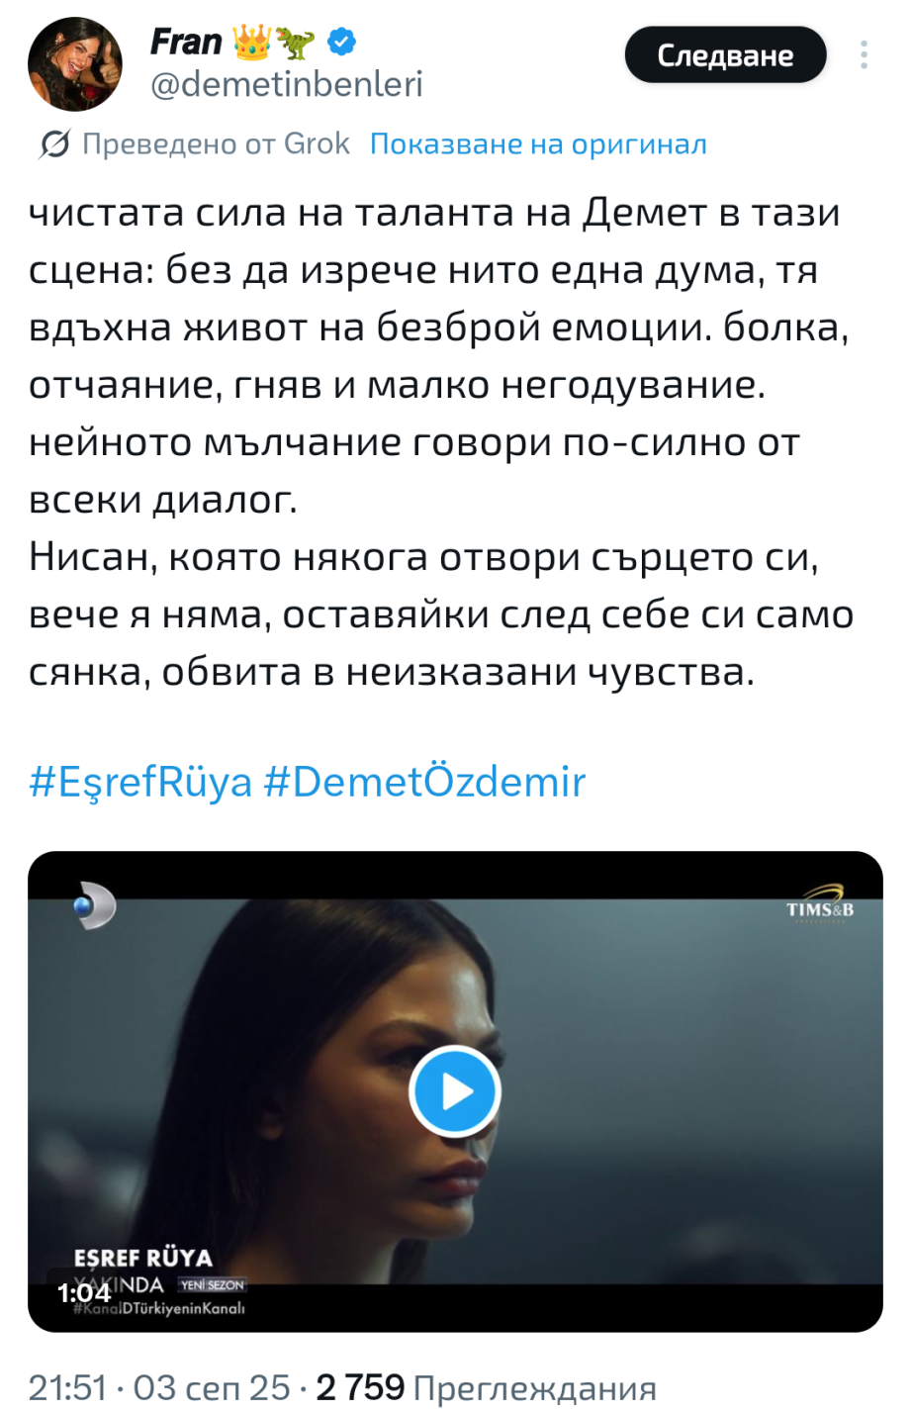This screenshot has height=1412, width=911.
Task: Tap the crown emoji beside Fran
Action: (x=251, y=42)
